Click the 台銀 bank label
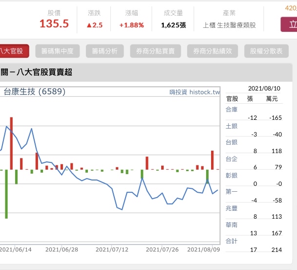Screen dimensions: 297x270 coord(232,142)
